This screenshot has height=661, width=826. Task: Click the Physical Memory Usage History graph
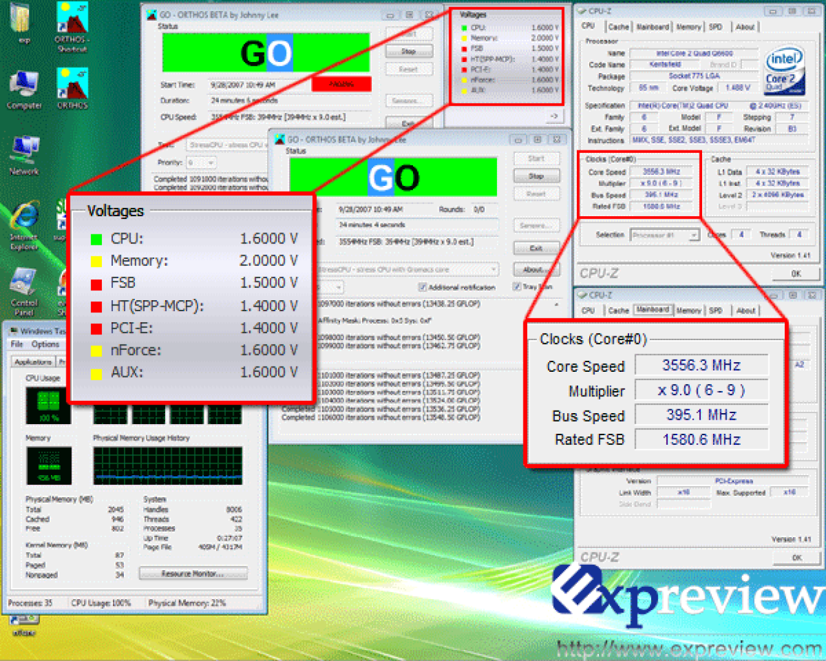(168, 465)
